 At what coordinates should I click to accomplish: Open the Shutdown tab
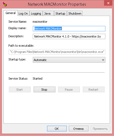pos(75,13)
